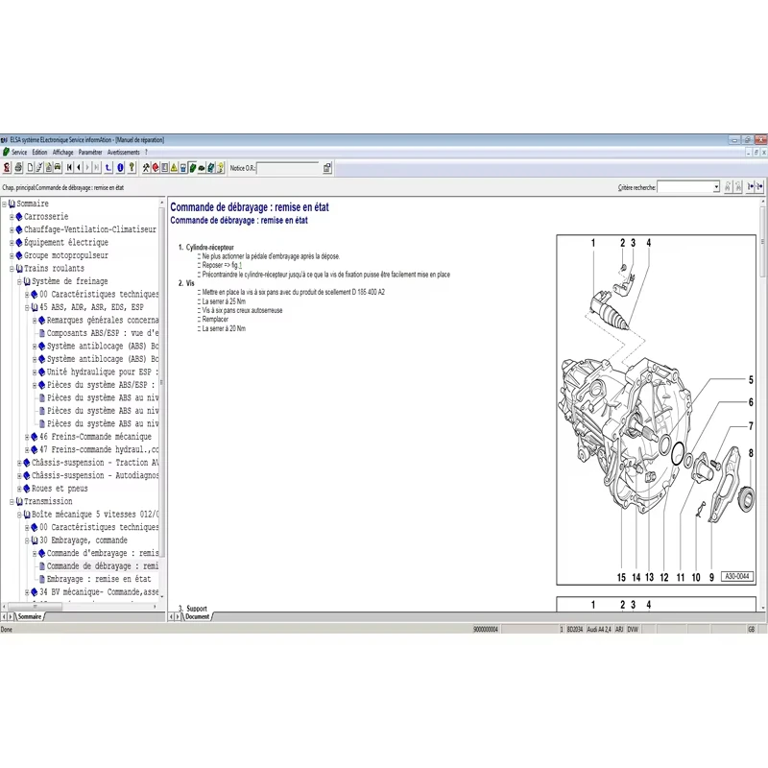Screen dimensions: 768x768
Task: Click the 'La serrer à 25 Nm' line
Action: coord(224,301)
